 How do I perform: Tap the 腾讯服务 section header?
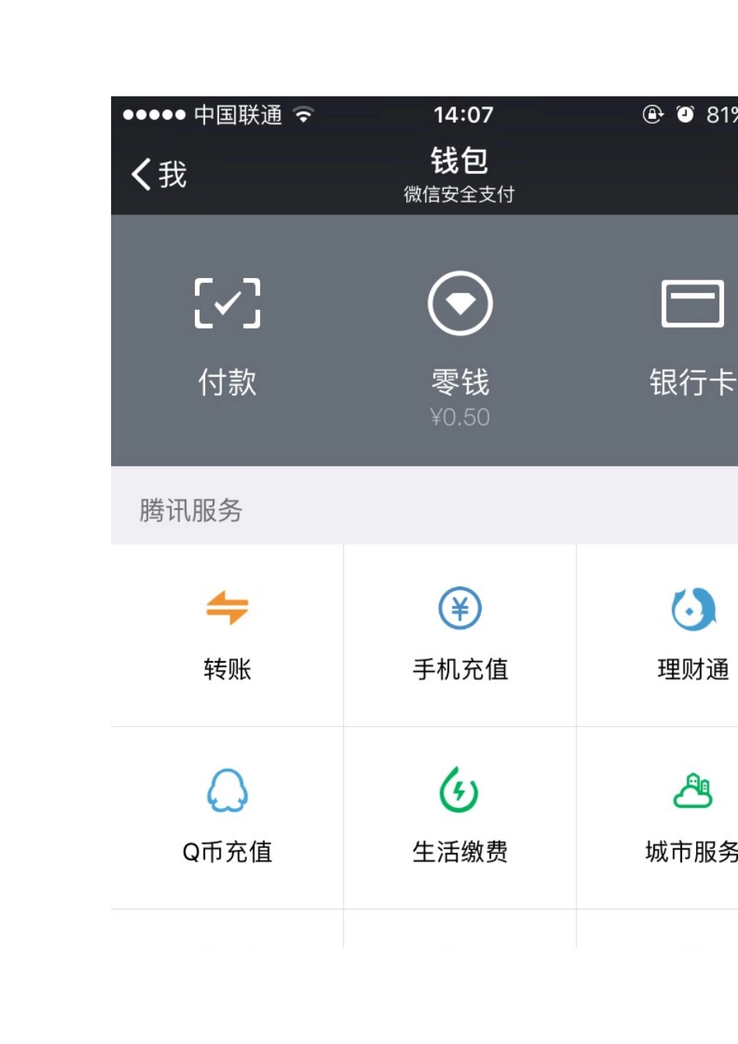click(x=191, y=510)
